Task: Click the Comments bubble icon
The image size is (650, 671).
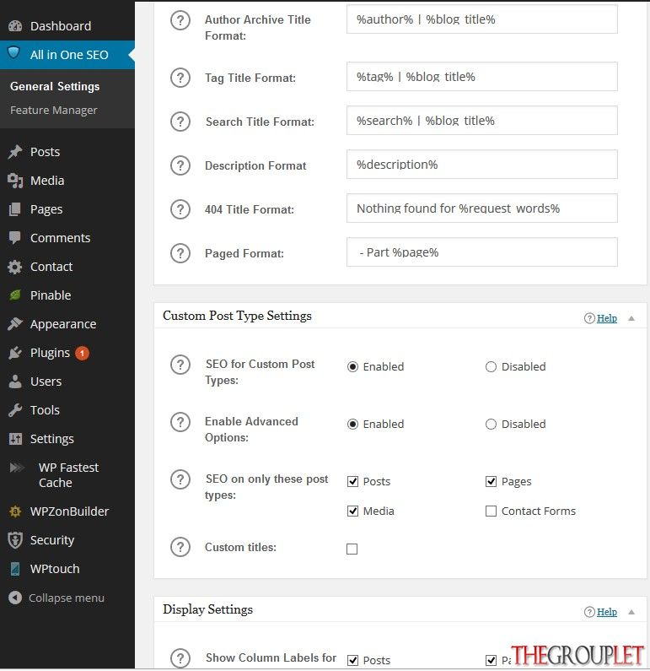Action: 15,238
